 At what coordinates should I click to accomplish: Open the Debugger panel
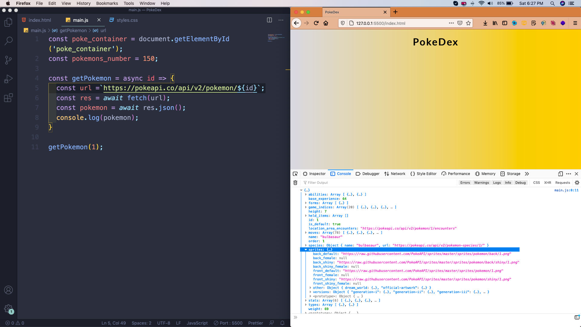(x=367, y=174)
